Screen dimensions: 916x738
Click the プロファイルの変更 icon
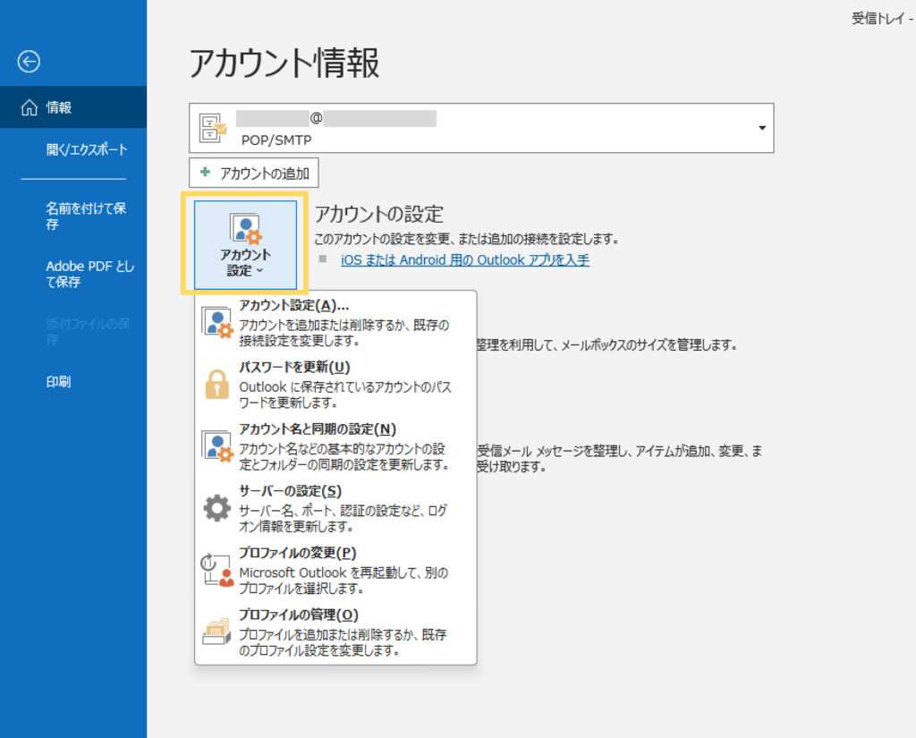pos(217,570)
